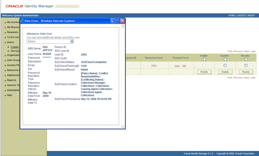
Task: Open the Create link under Users
Action: coord(15,47)
